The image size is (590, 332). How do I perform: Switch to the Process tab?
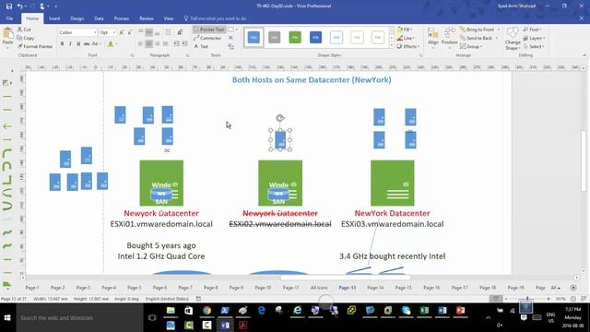click(121, 18)
